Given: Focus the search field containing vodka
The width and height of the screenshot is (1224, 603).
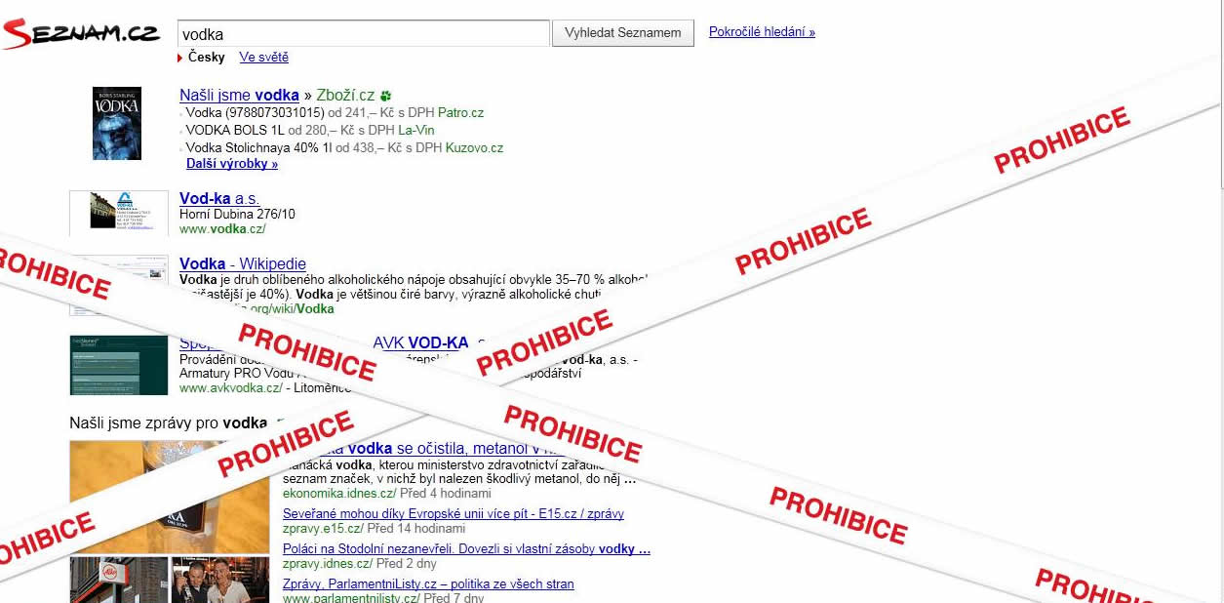Looking at the screenshot, I should [x=363, y=33].
